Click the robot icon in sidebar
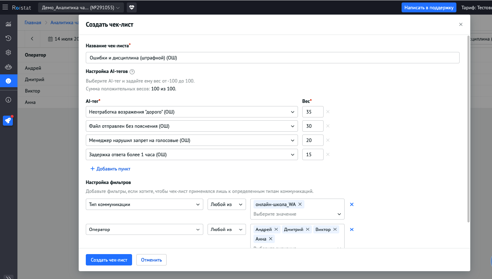 [9, 67]
